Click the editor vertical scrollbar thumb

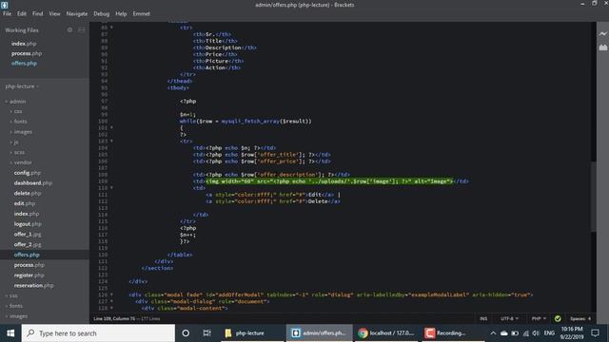pyautogui.click(x=593, y=196)
